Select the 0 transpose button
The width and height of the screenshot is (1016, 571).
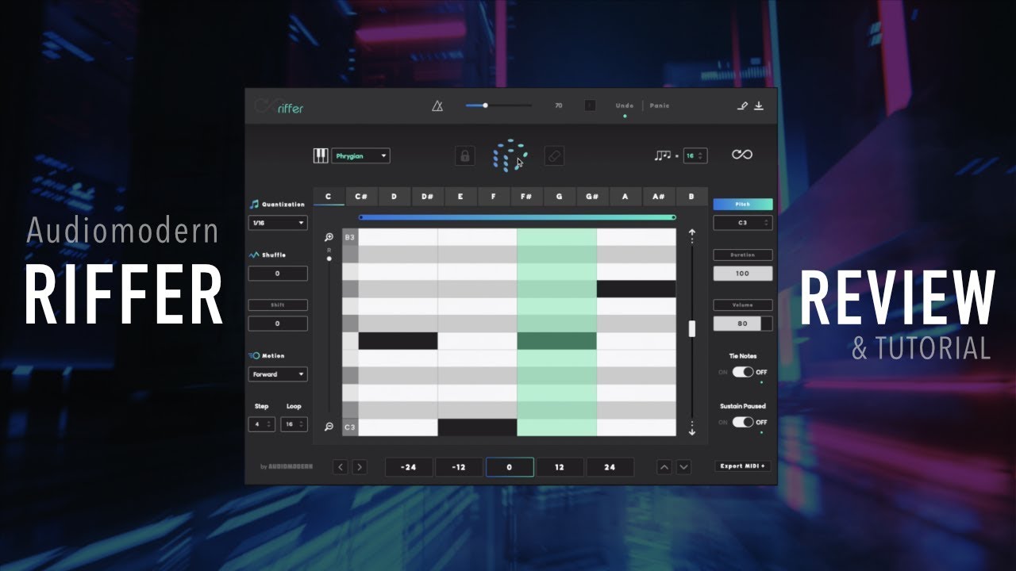point(509,467)
